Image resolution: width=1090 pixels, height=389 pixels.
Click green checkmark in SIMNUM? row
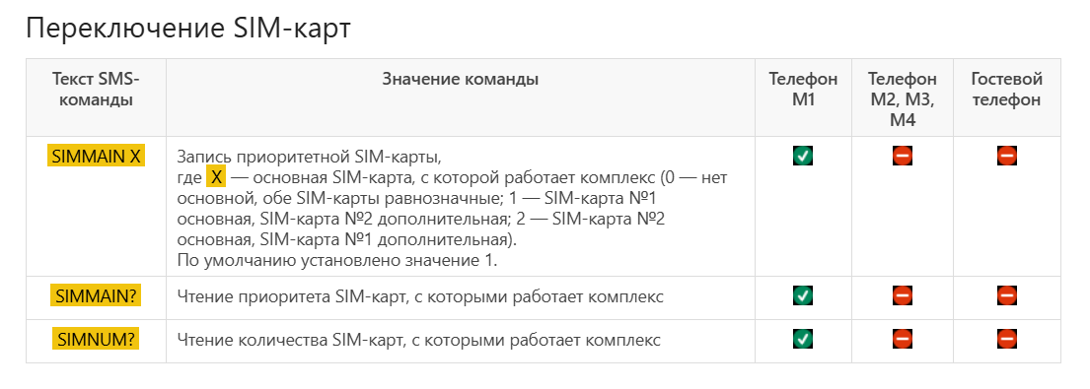(x=803, y=339)
